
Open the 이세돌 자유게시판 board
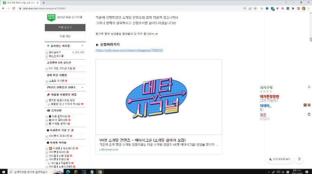62,149
